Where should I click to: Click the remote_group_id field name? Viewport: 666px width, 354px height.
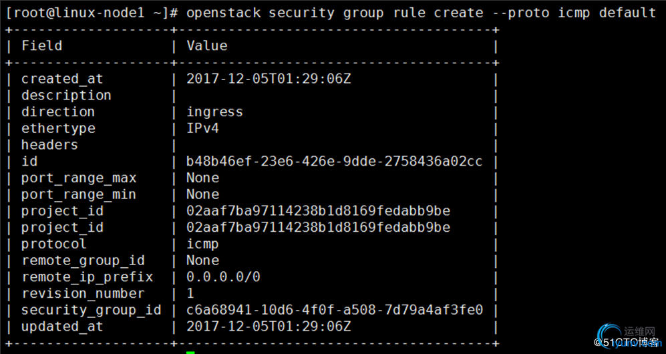coord(84,260)
